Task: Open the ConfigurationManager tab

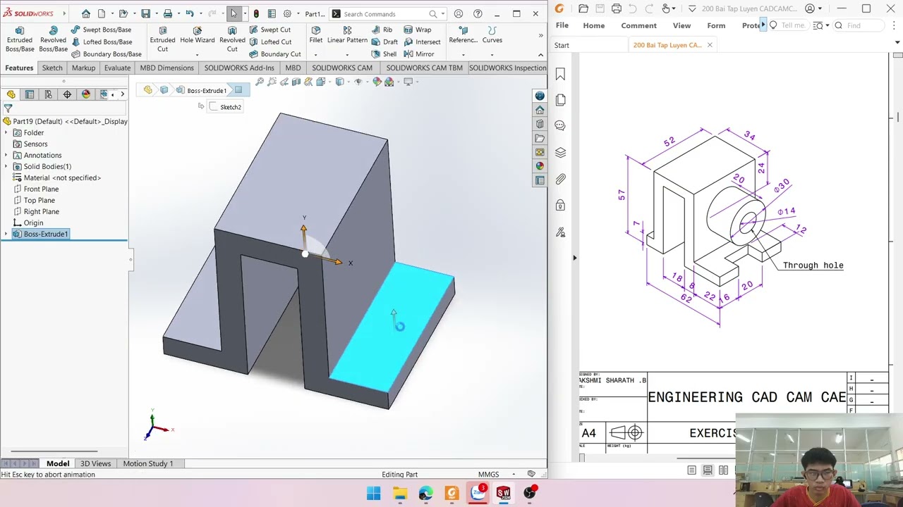Action: (x=48, y=94)
